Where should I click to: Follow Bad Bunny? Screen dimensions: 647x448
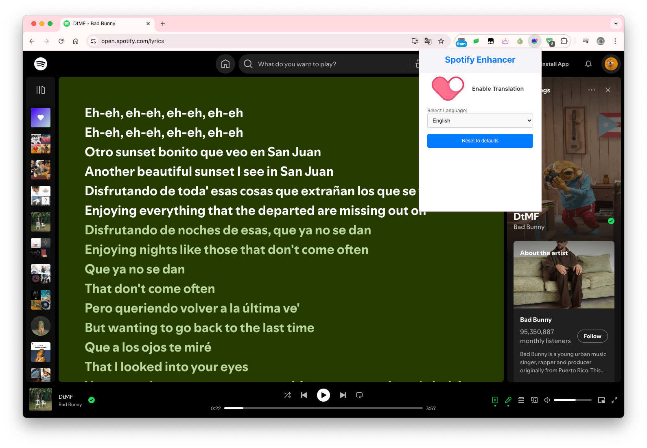[592, 336]
